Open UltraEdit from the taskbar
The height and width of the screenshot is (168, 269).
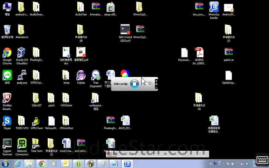90,164
